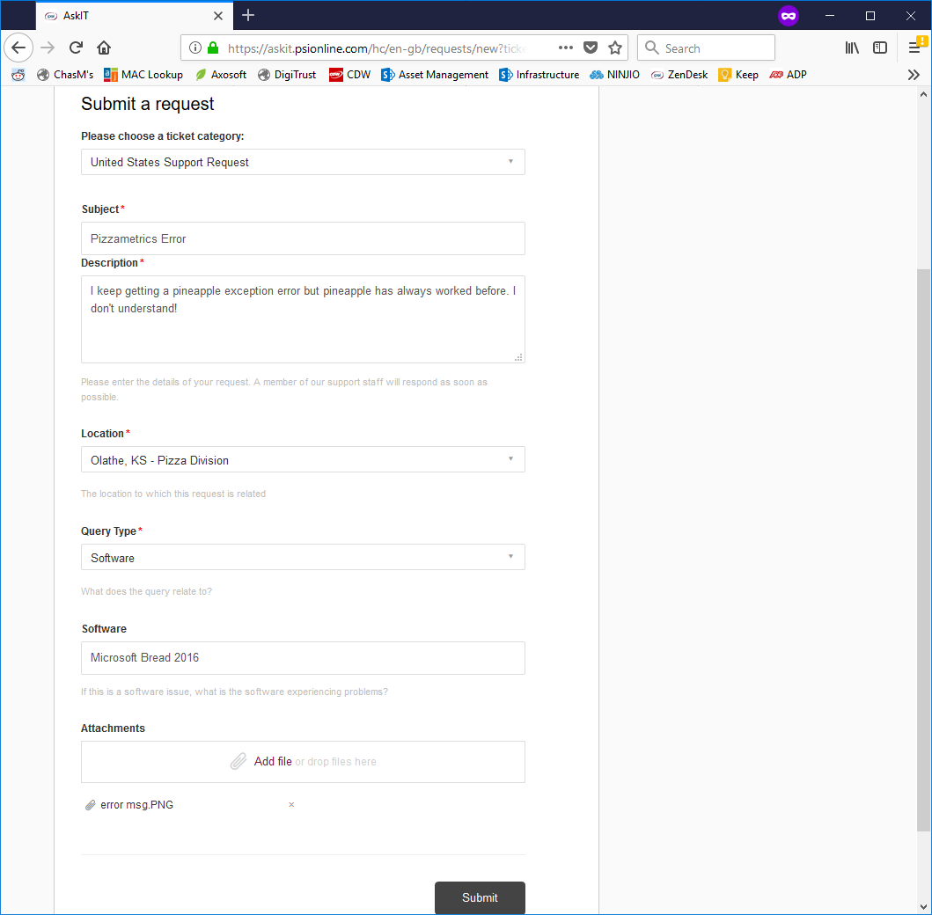The image size is (932, 915).
Task: Expand the bookmarks overflow chevron
Action: (x=914, y=75)
